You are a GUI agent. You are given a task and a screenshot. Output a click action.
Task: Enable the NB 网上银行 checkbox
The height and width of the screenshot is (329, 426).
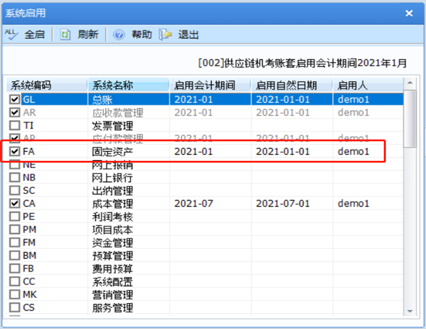(x=14, y=177)
